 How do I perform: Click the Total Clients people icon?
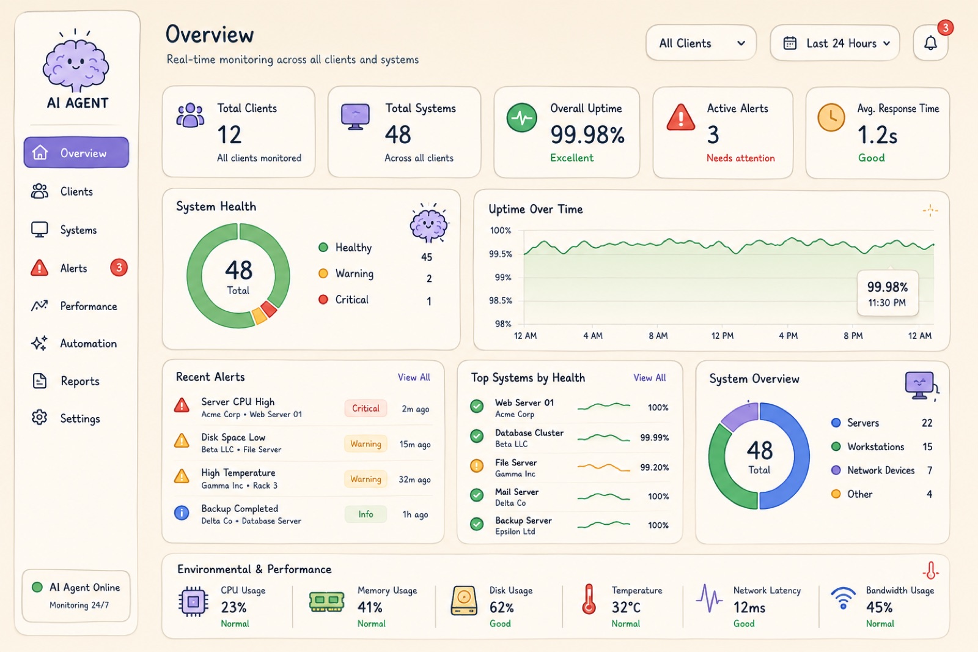pyautogui.click(x=190, y=115)
